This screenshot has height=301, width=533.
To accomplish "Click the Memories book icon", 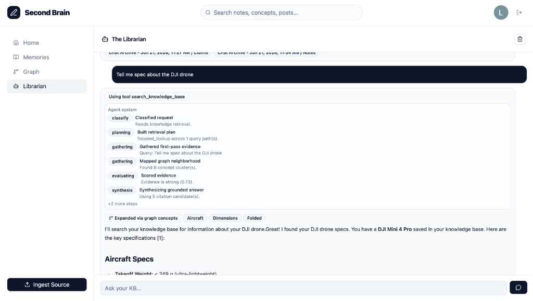I will (16, 57).
